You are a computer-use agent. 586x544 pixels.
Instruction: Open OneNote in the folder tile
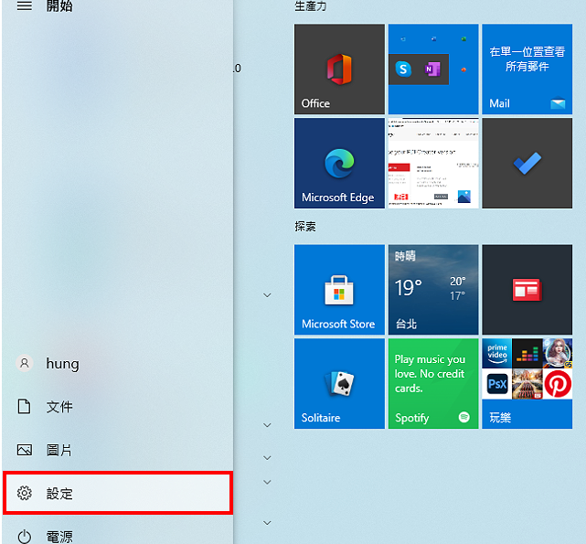433,69
